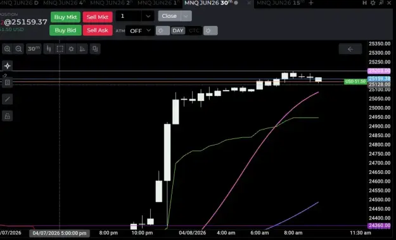The height and width of the screenshot is (240, 396).
Task: Click the Buy Mkt button
Action: tap(65, 17)
